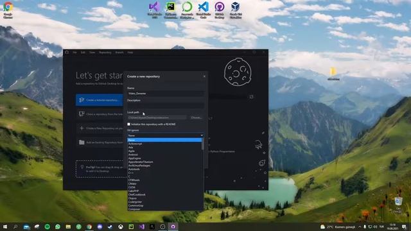This screenshot has height=231, width=411.
Task: Select Clojure in gitignore list
Action: point(164,198)
